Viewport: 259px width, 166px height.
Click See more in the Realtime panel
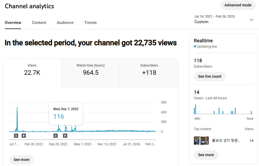pos(206,155)
